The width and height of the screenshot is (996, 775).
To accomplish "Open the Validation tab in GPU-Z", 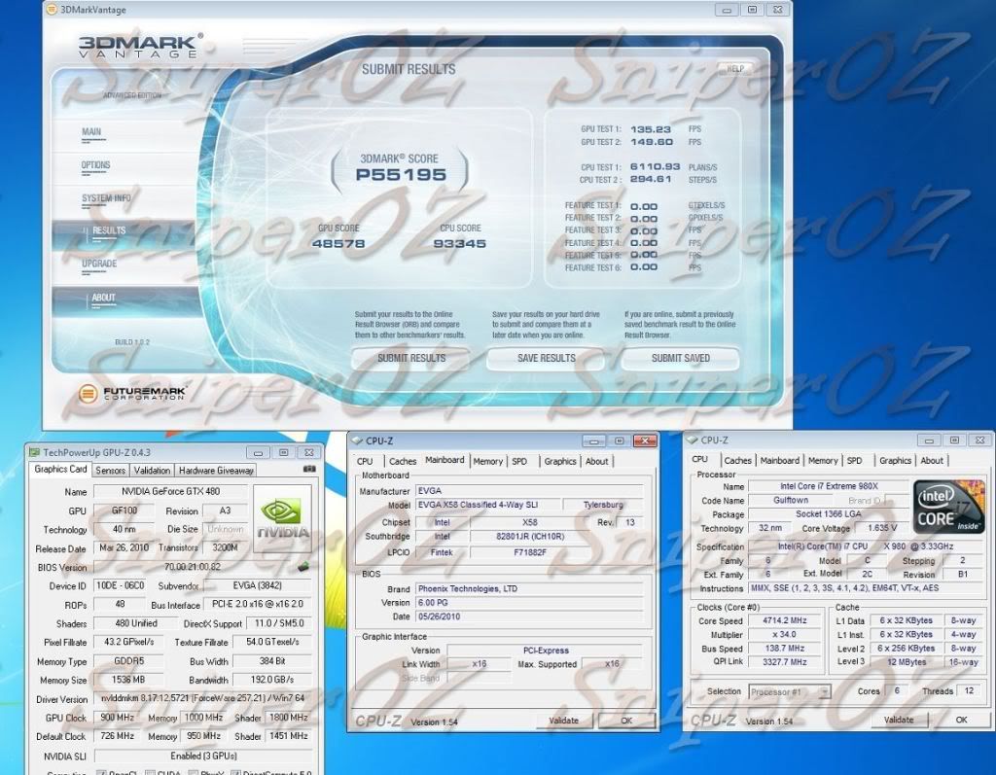I will [x=152, y=470].
